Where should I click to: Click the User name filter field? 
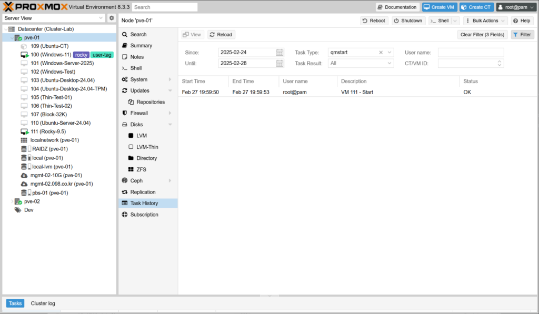(x=471, y=53)
